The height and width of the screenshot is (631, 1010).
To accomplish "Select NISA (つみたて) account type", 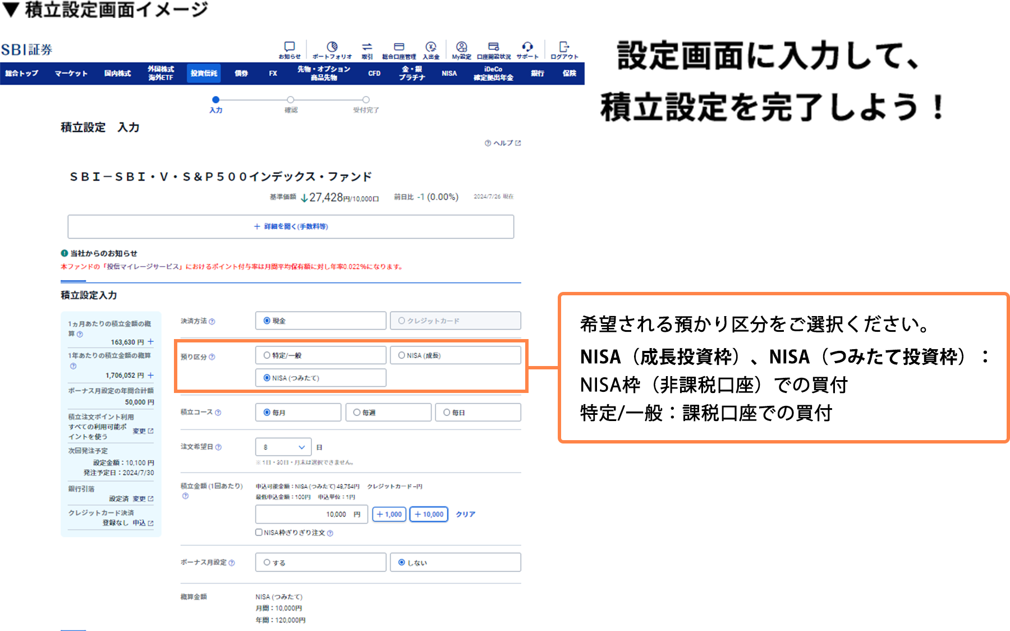I will pyautogui.click(x=320, y=378).
